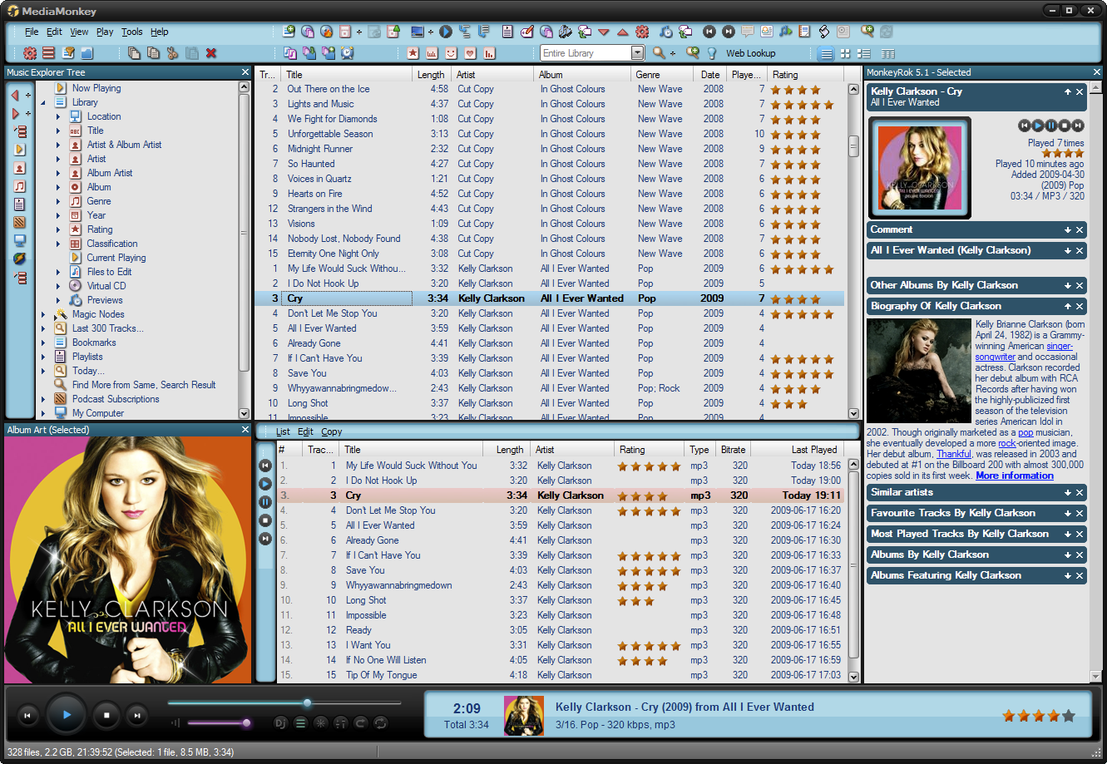The width and height of the screenshot is (1107, 764).
Task: Open the File menu
Action: click(x=32, y=32)
